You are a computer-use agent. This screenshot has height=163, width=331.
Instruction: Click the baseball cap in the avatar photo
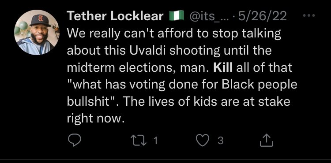tap(40, 20)
